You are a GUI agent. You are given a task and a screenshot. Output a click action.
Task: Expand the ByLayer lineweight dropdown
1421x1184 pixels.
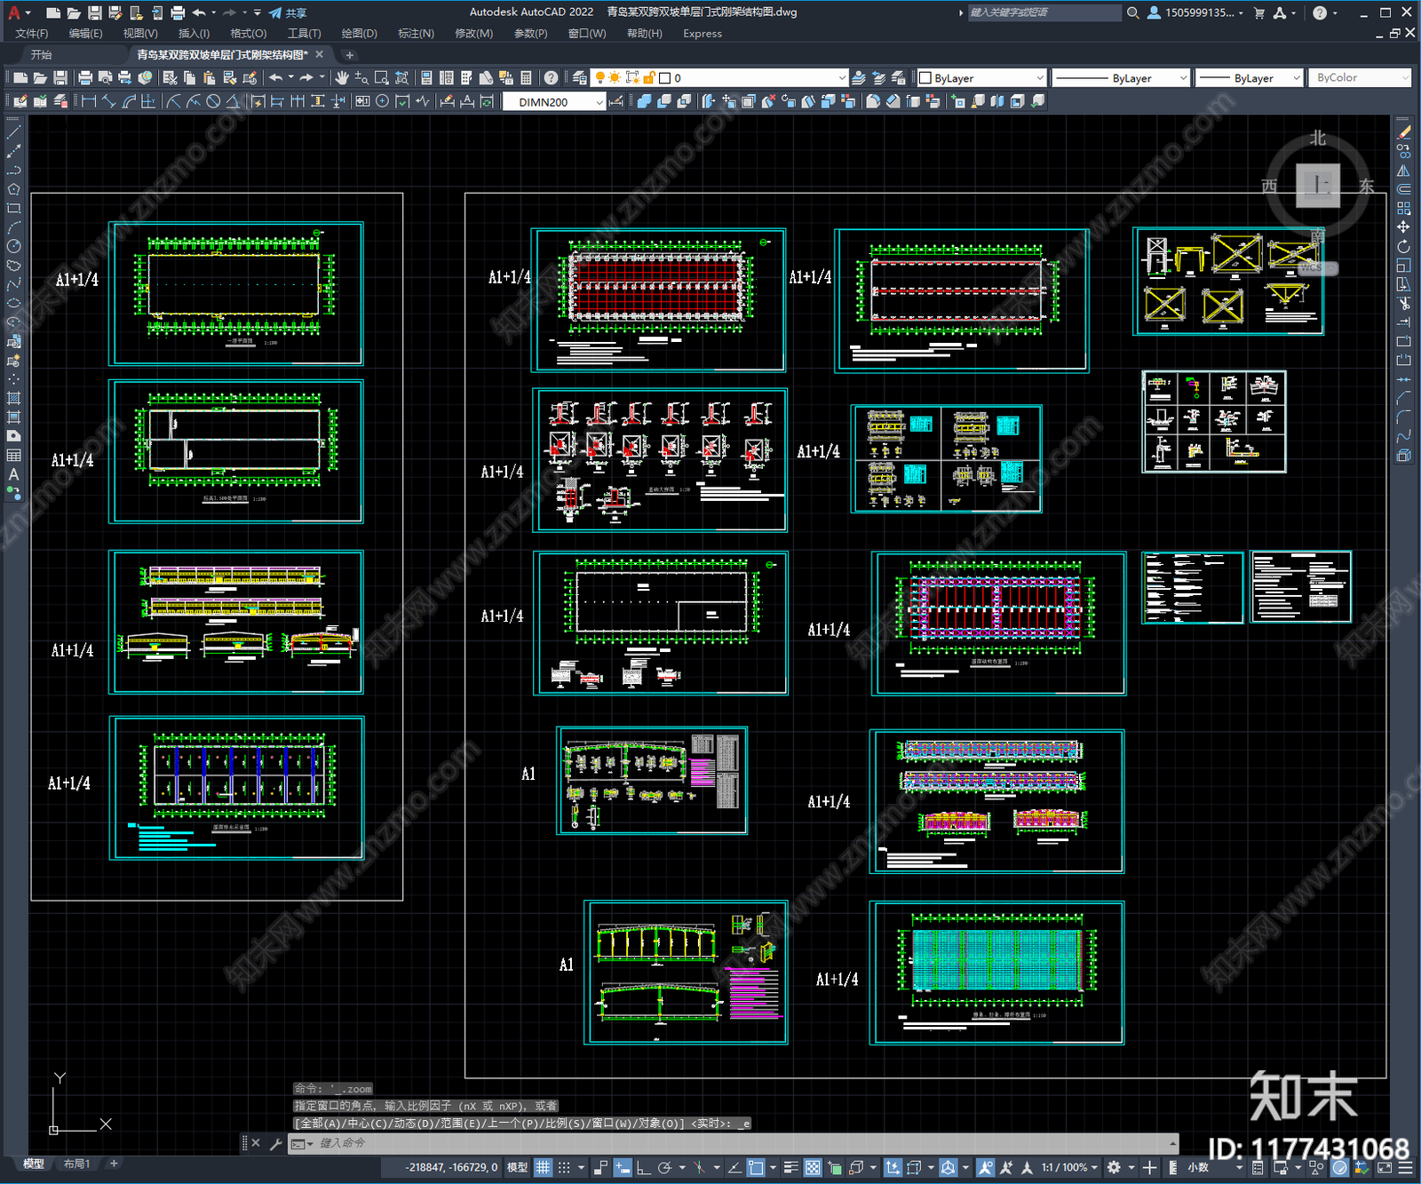tap(1249, 78)
